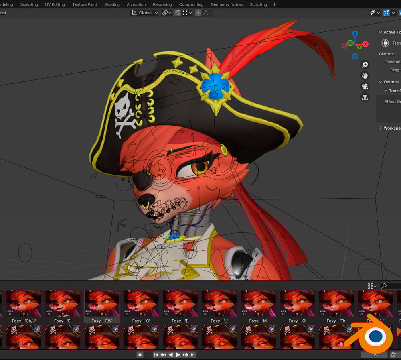Jump to the end frame

pyautogui.click(x=193, y=355)
